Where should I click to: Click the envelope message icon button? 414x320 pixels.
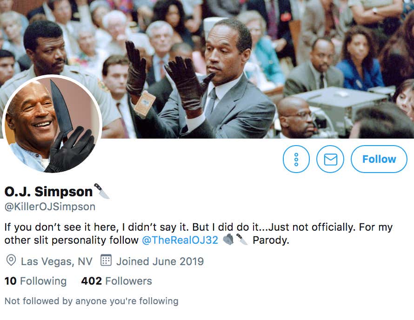coord(330,159)
